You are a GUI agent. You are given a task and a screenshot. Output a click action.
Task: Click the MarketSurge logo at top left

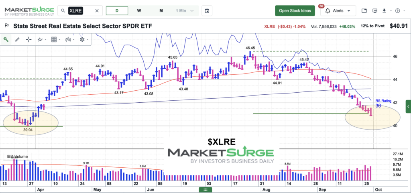tap(29, 11)
